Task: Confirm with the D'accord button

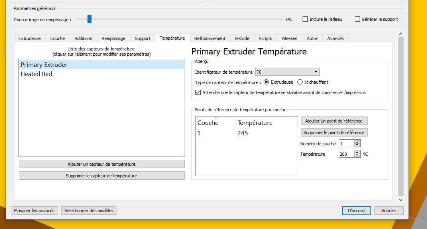Action: pos(356,211)
